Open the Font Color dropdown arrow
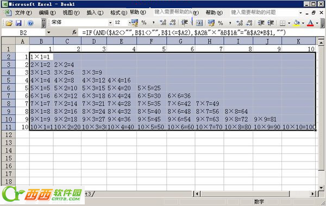Image resolution: width=326 pixels, height=206 pixels. (317, 23)
